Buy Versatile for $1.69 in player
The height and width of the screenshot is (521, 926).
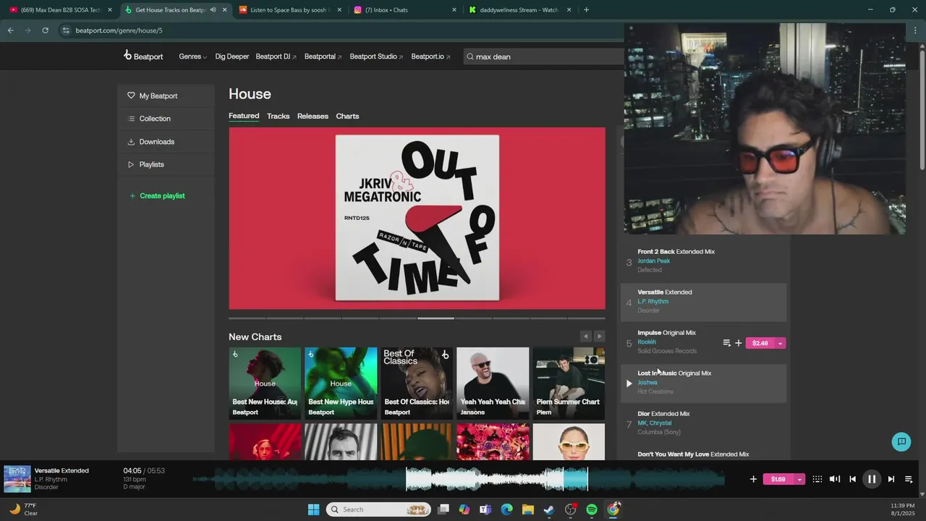[x=778, y=479]
